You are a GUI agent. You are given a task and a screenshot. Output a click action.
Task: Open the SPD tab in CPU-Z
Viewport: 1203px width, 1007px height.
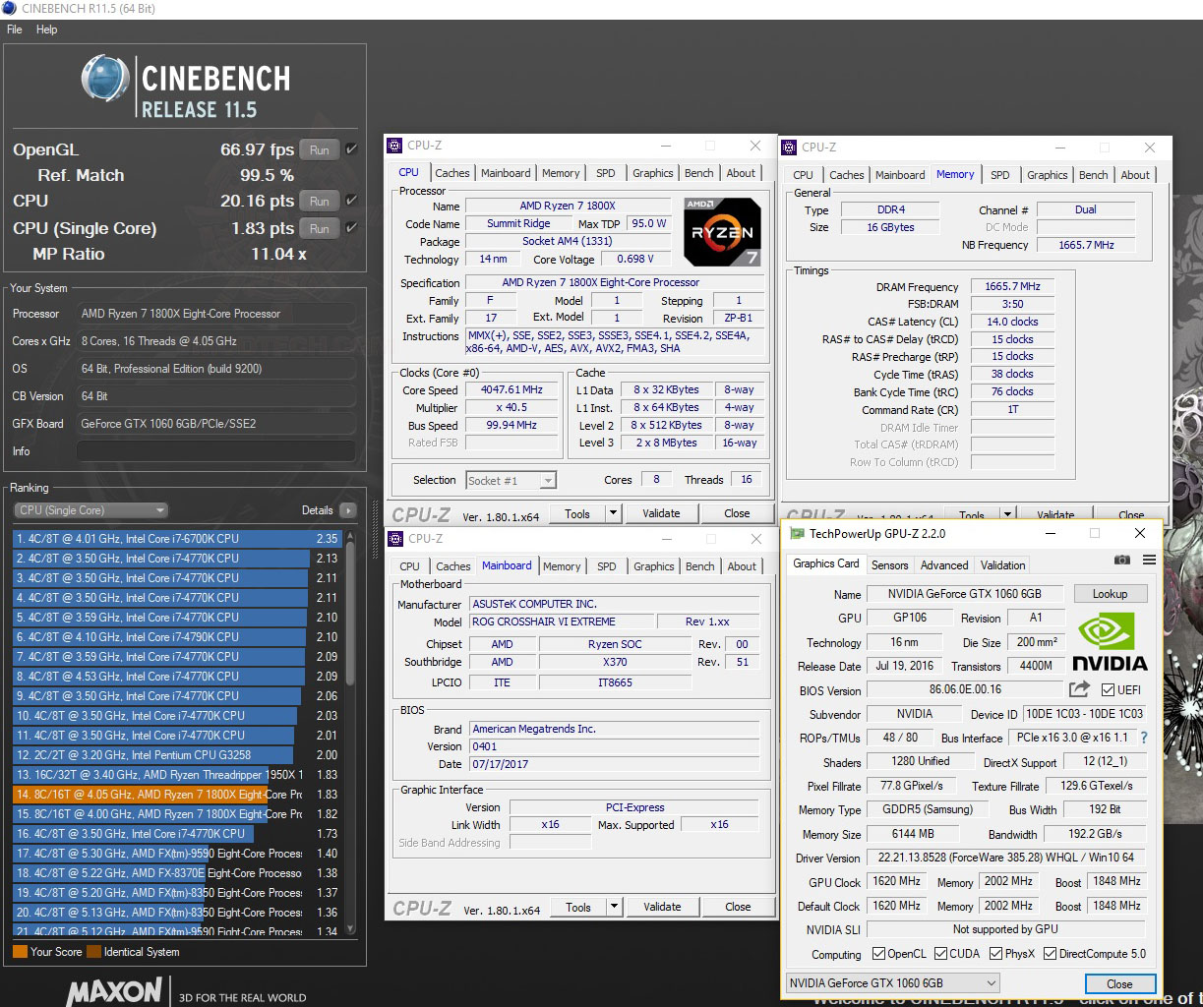pos(605,172)
